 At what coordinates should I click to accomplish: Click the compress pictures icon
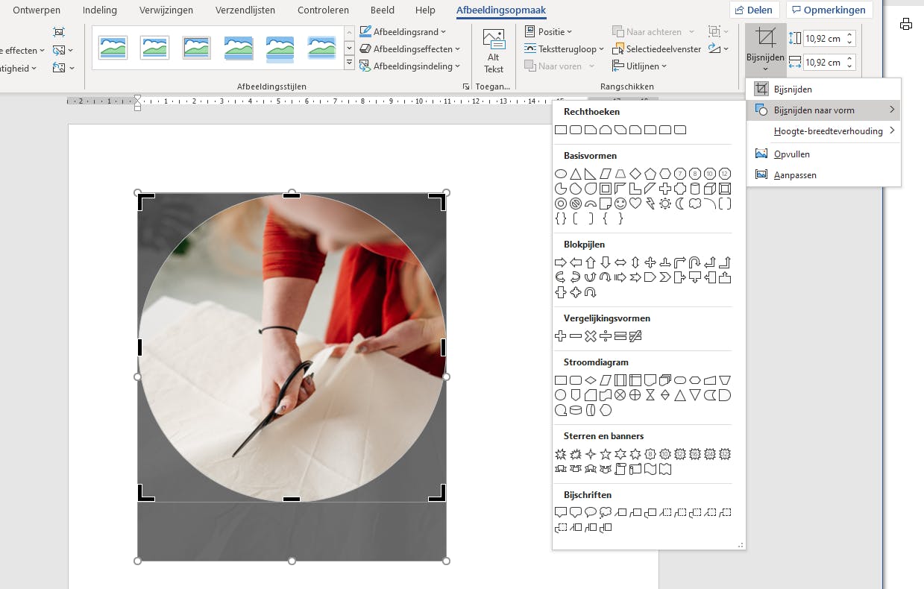(59, 32)
